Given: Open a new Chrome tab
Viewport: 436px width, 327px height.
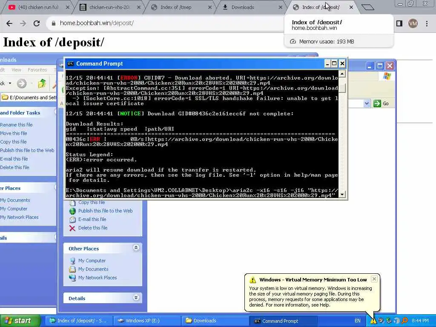Looking at the screenshot, I should (x=368, y=7).
